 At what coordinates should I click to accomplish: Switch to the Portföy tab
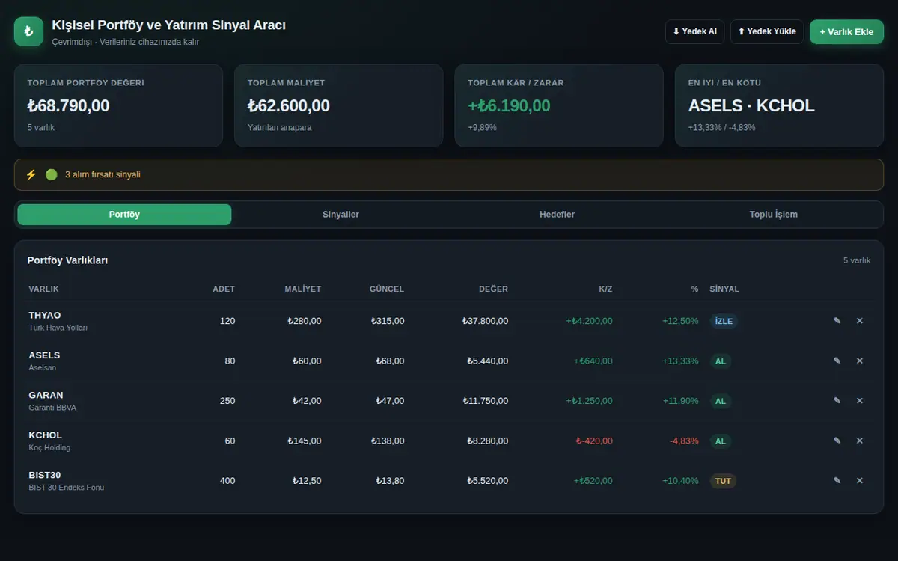[124, 215]
